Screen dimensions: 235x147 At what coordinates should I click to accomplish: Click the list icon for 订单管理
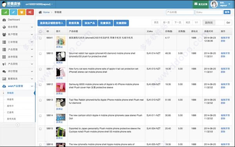click(4, 42)
